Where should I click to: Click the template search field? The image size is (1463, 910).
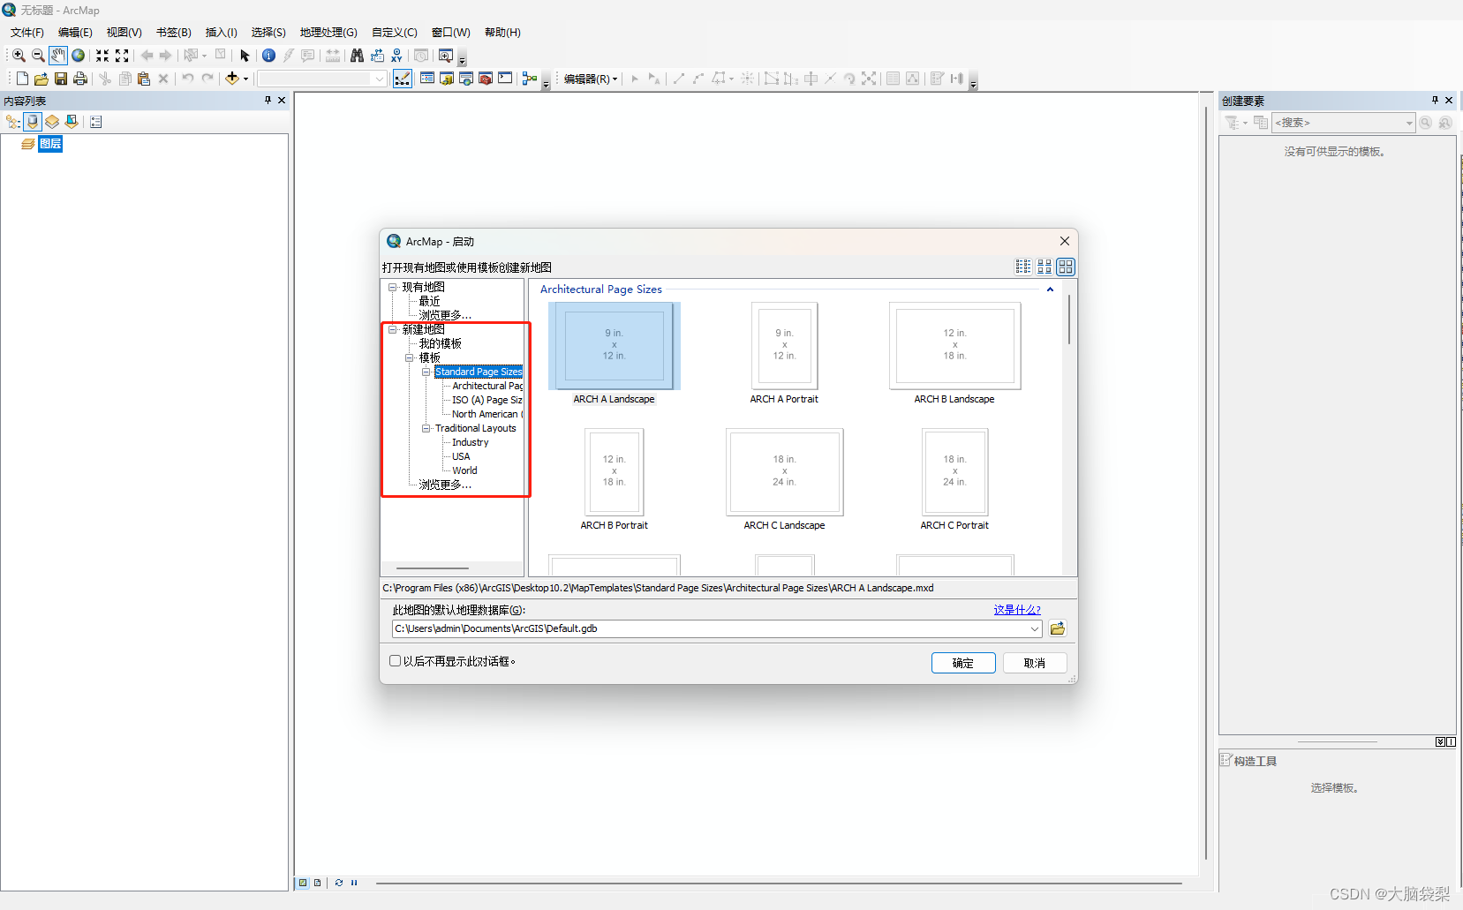click(1343, 123)
